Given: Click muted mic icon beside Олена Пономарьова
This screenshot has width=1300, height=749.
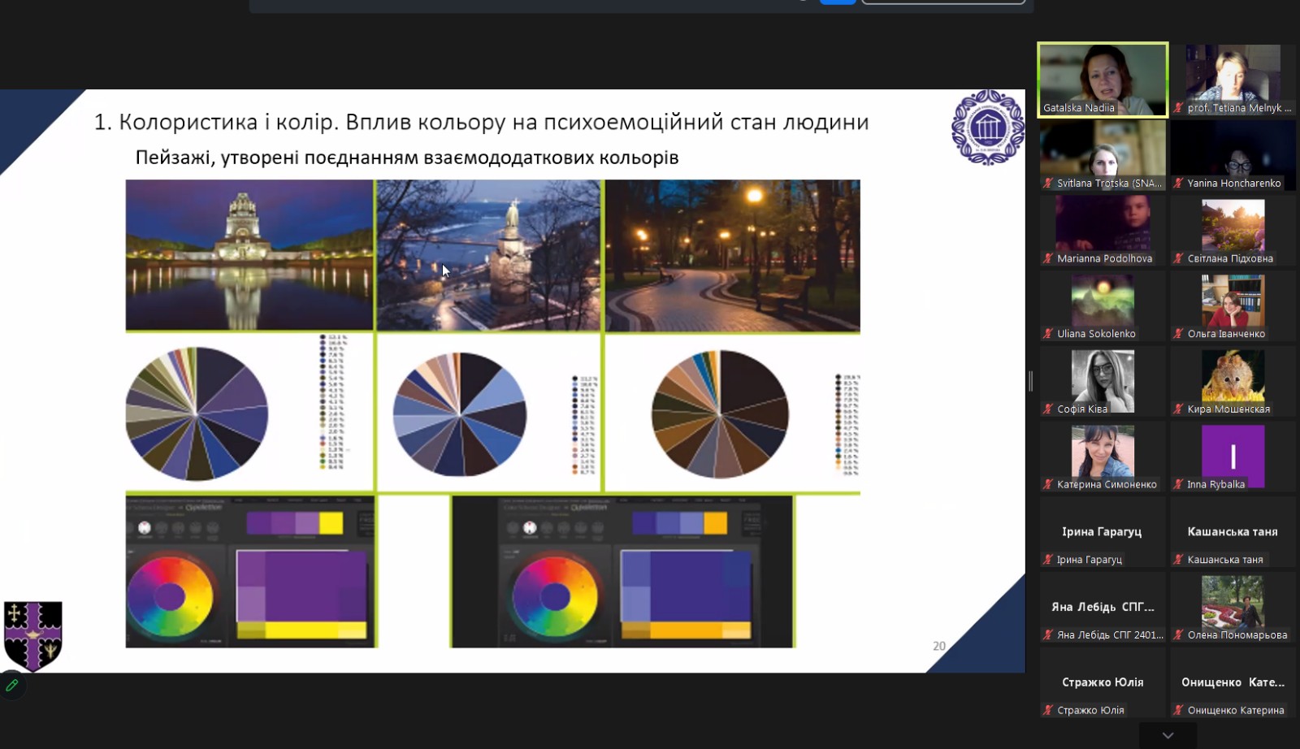Looking at the screenshot, I should pos(1178,635).
